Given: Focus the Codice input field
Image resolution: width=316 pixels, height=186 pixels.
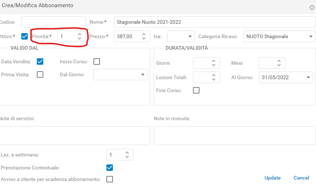Looking at the screenshot, I should tap(54, 22).
